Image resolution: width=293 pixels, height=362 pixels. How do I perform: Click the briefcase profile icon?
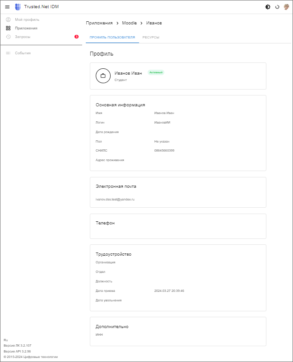click(x=103, y=76)
